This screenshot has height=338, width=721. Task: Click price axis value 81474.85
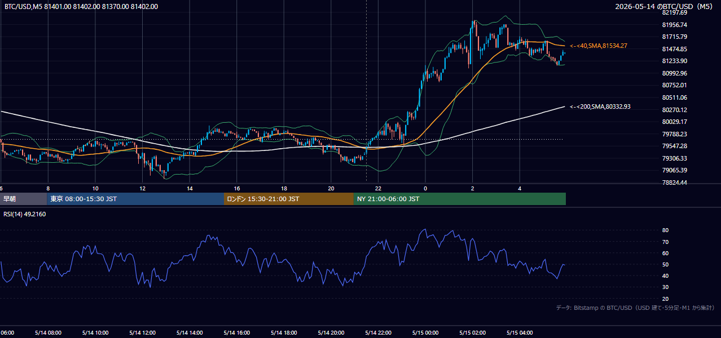[674, 49]
